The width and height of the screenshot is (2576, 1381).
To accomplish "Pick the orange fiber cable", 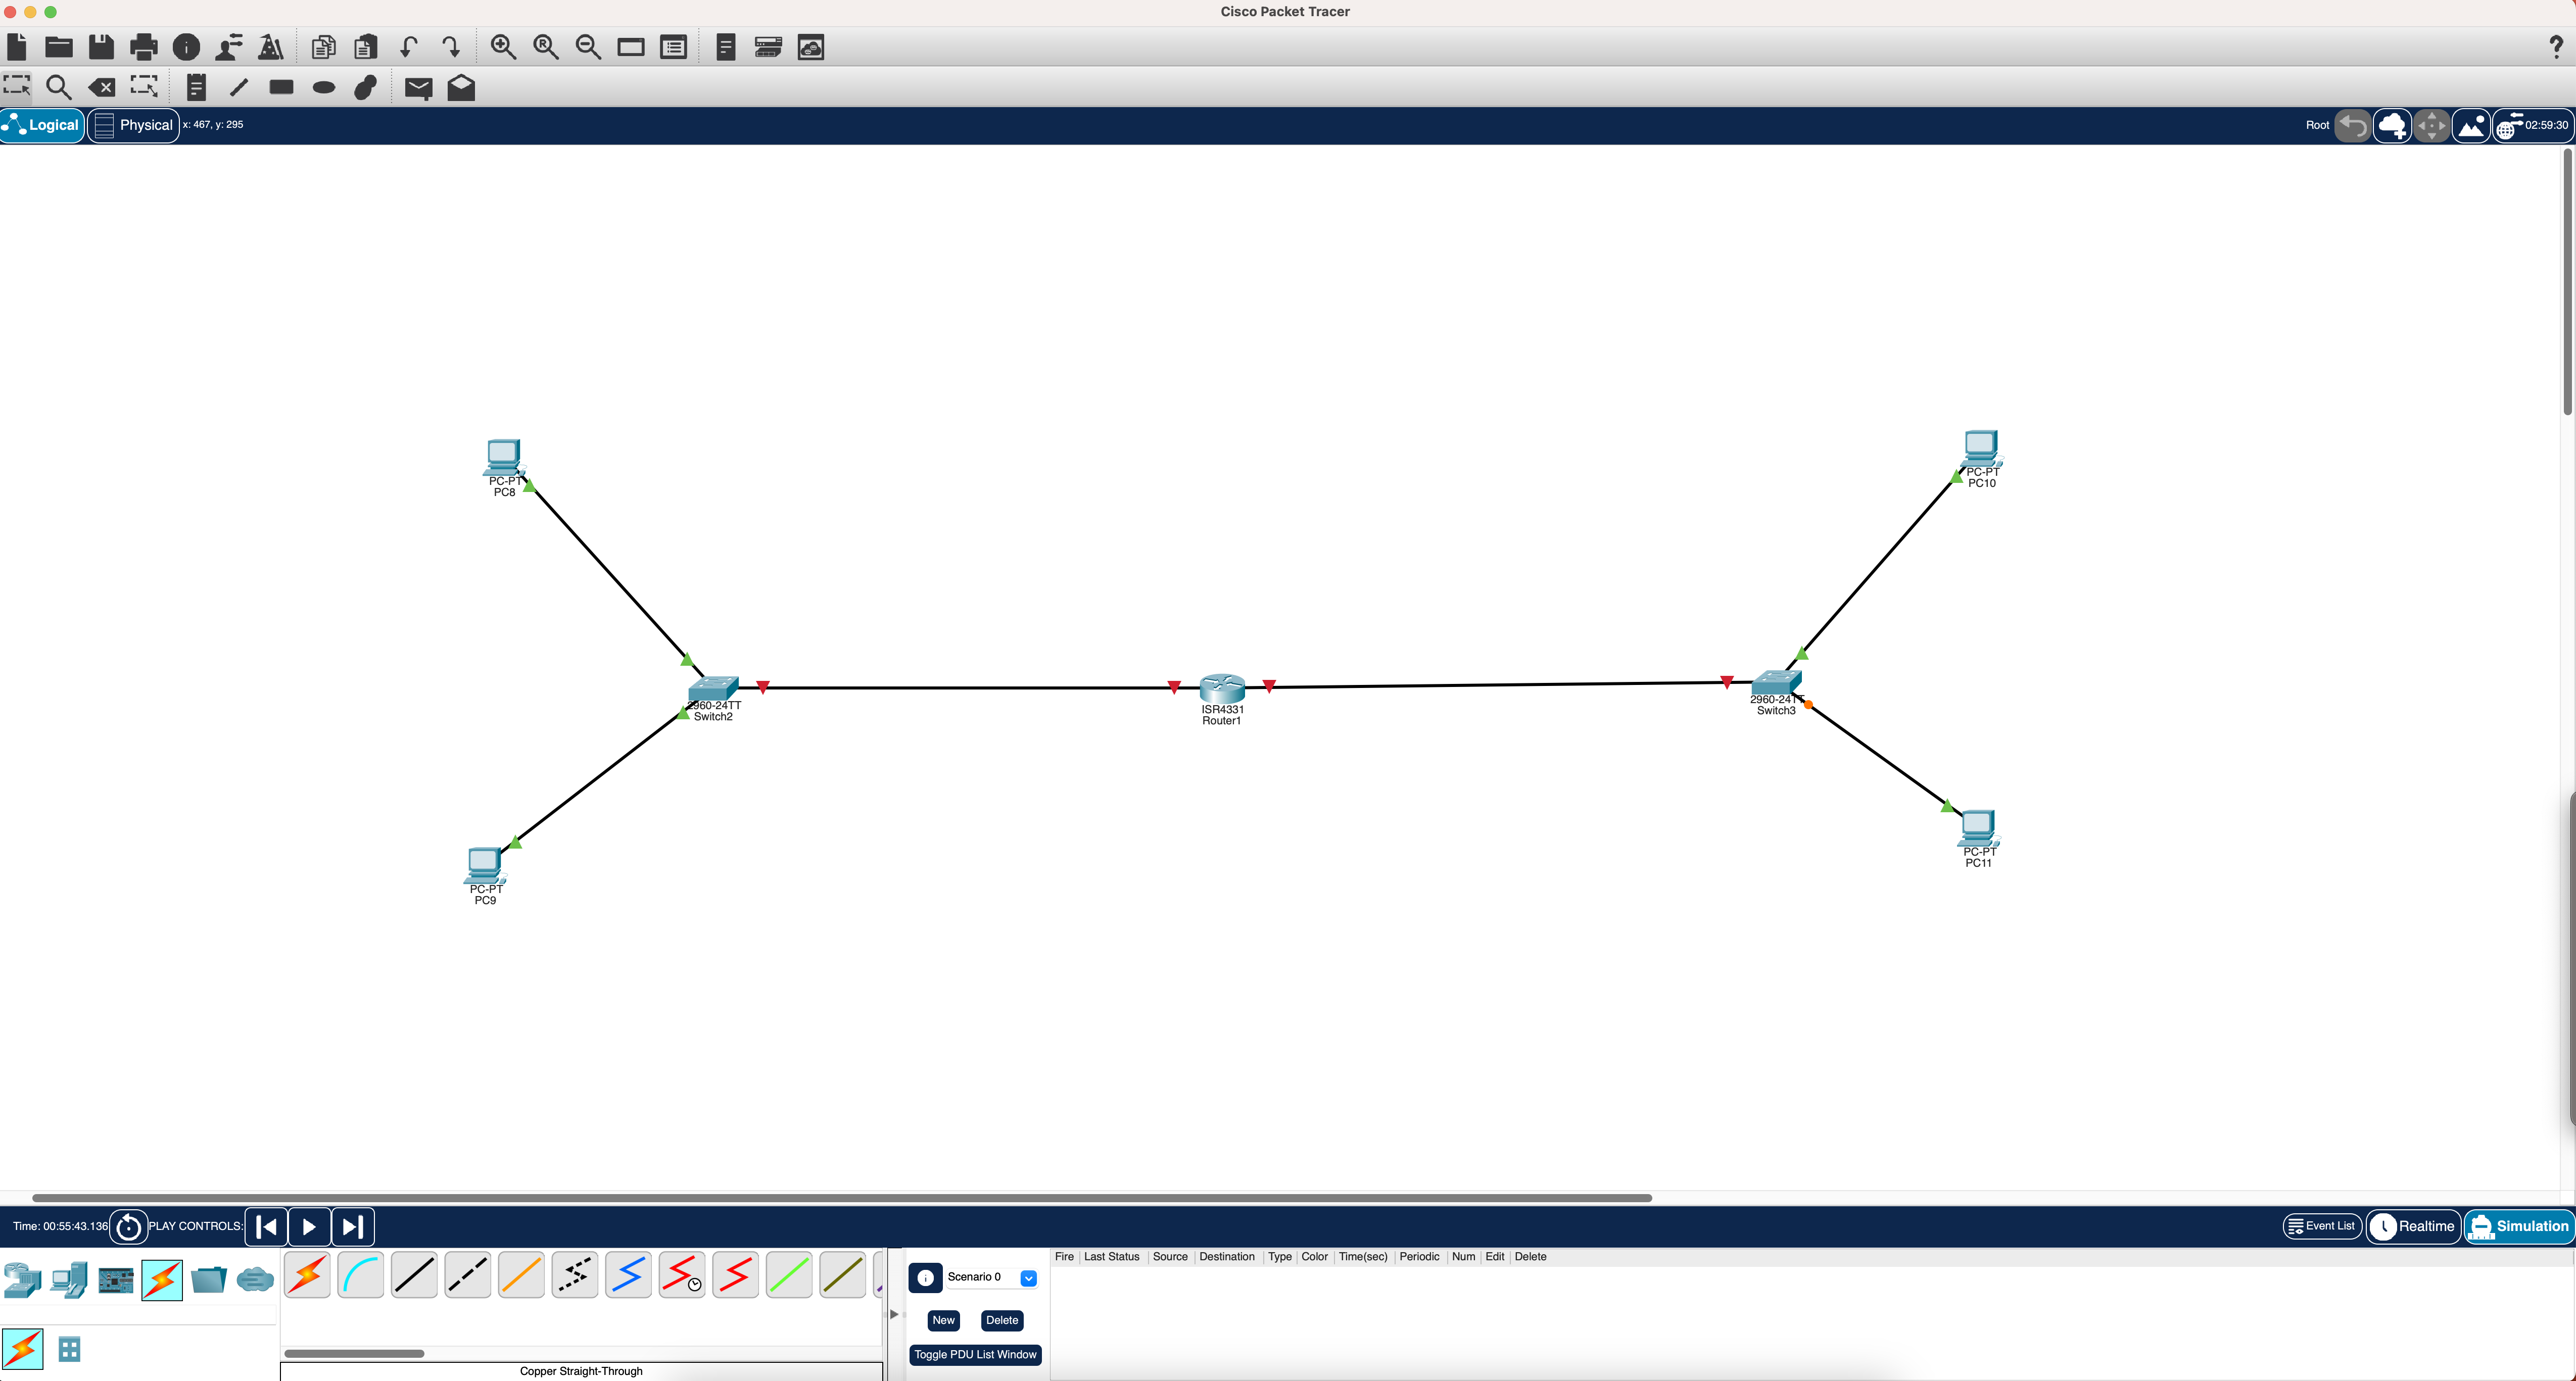I will 521,1276.
